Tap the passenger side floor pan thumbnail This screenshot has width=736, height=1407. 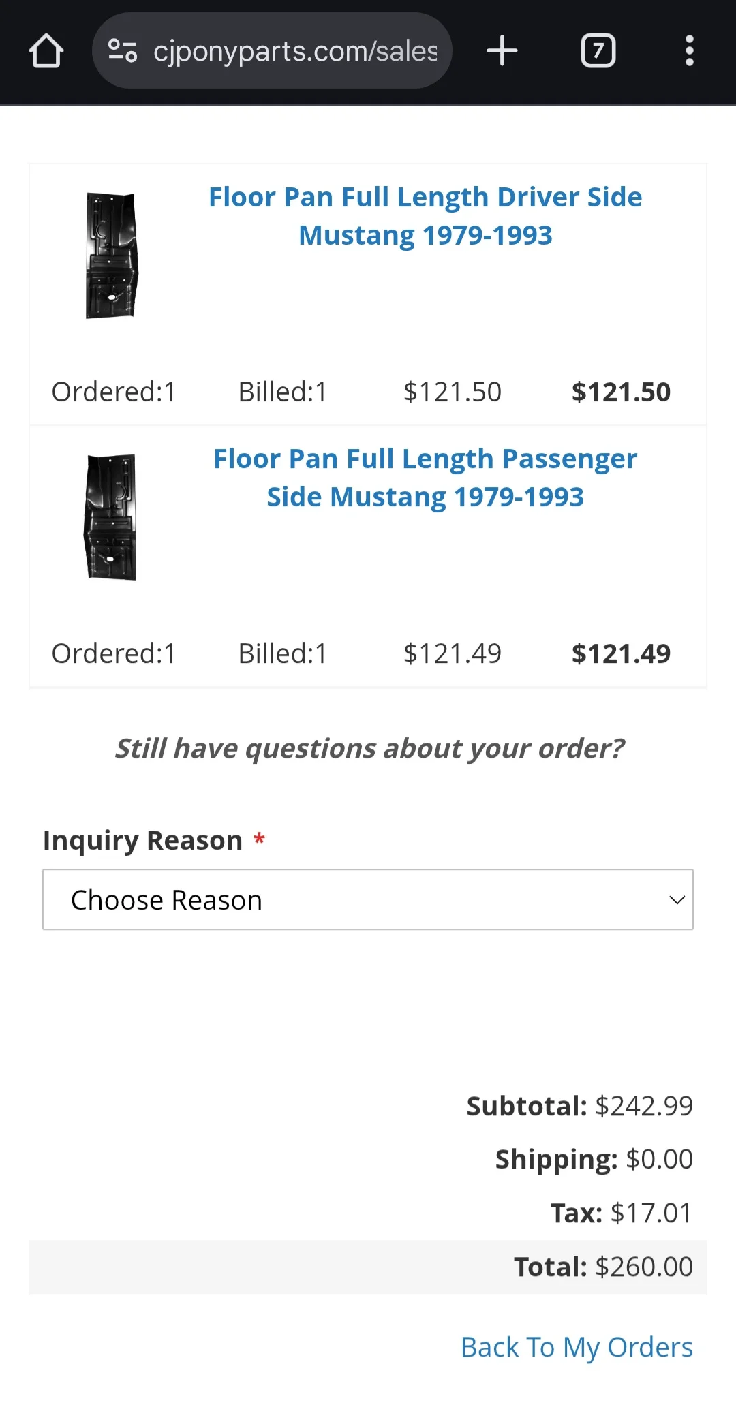click(110, 517)
